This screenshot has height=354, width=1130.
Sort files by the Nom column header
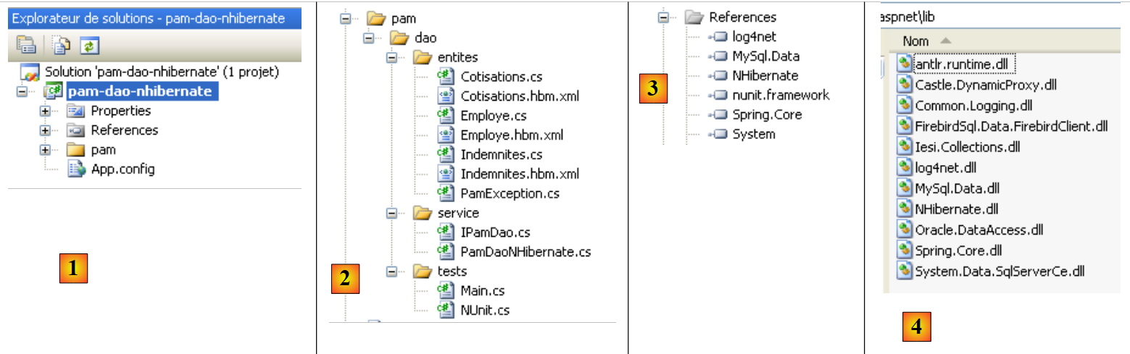916,41
